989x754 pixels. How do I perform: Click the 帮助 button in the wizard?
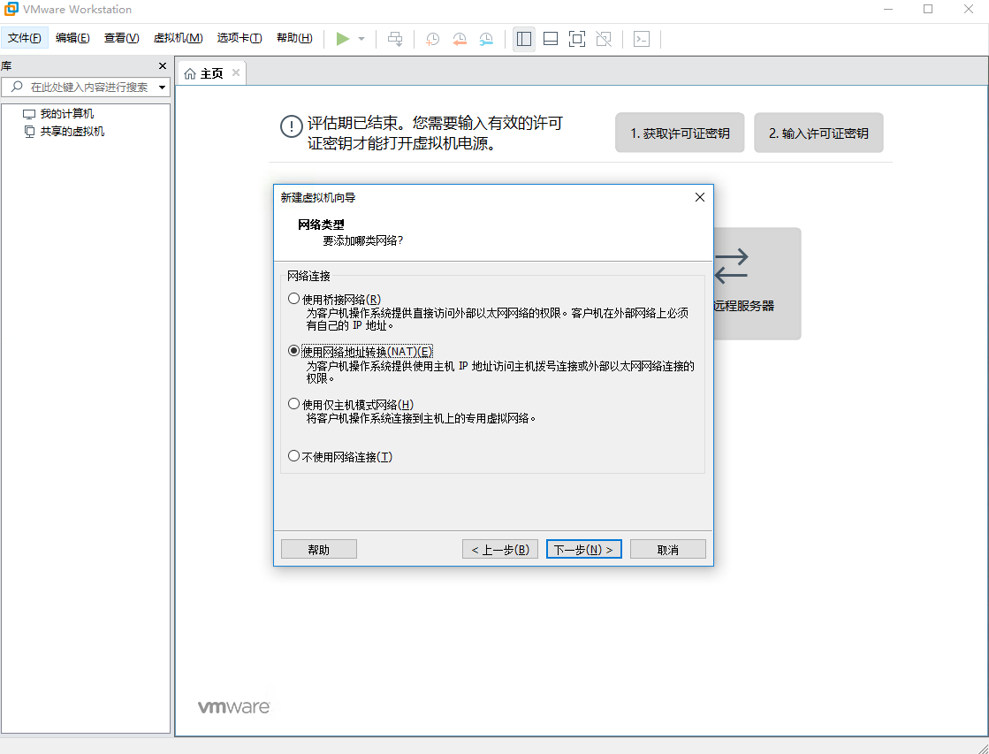[319, 549]
